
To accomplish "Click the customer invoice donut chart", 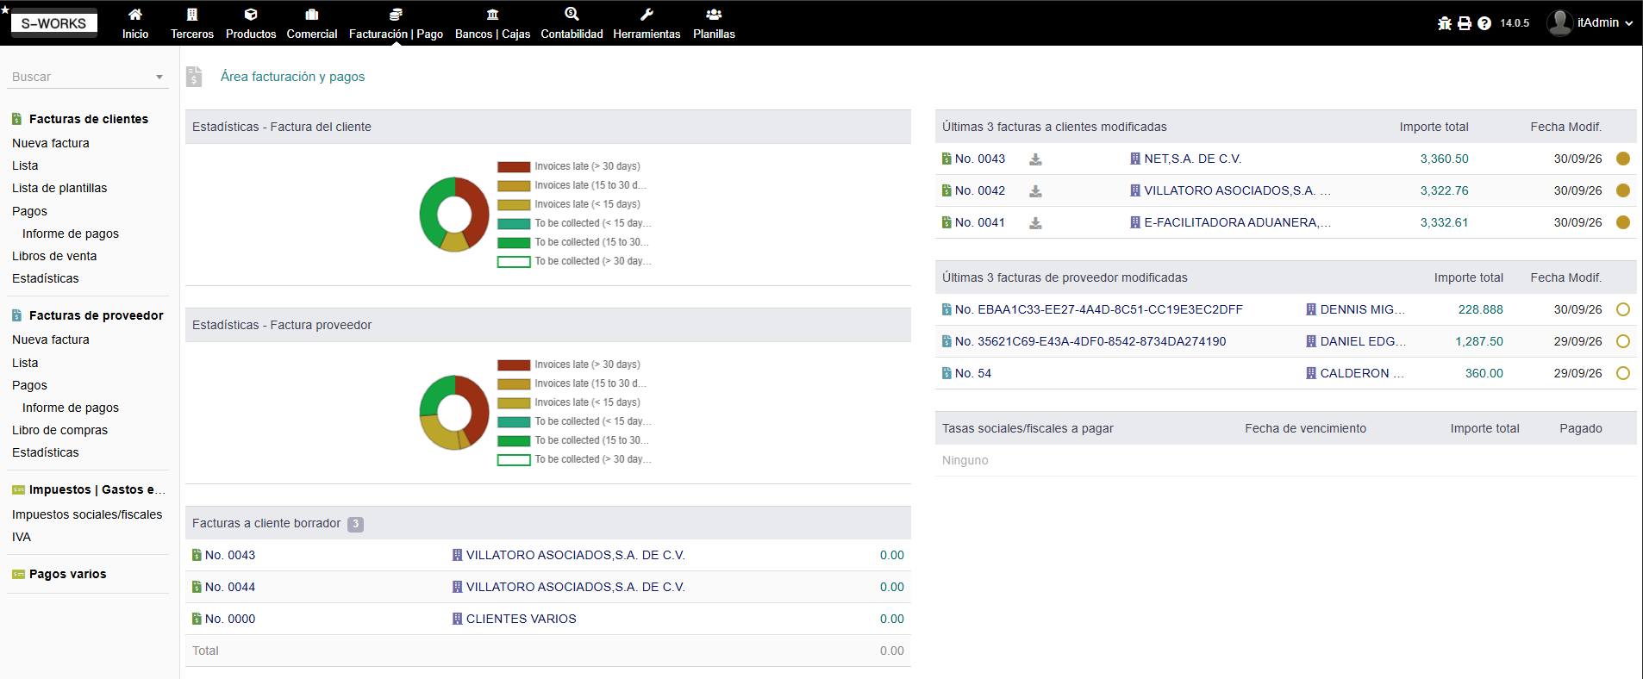I will pos(454,214).
